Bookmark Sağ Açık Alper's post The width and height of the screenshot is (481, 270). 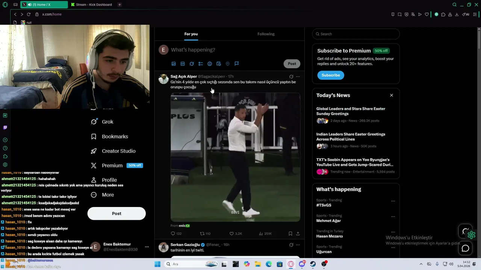pos(290,234)
